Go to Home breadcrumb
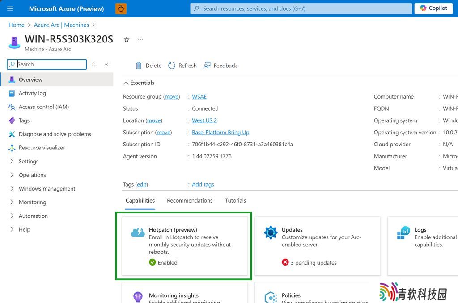The image size is (458, 303). pos(17,25)
